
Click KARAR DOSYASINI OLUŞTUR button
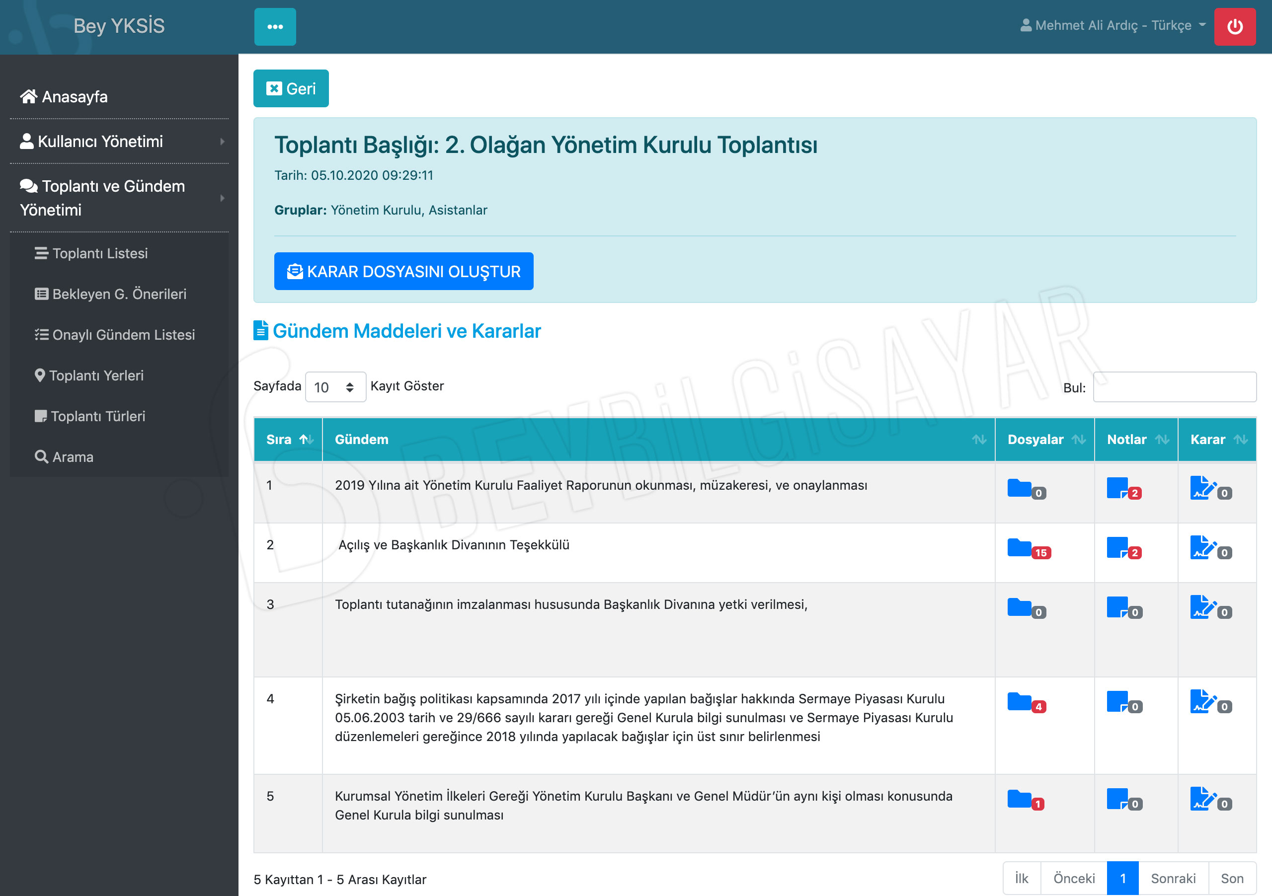pyautogui.click(x=403, y=271)
